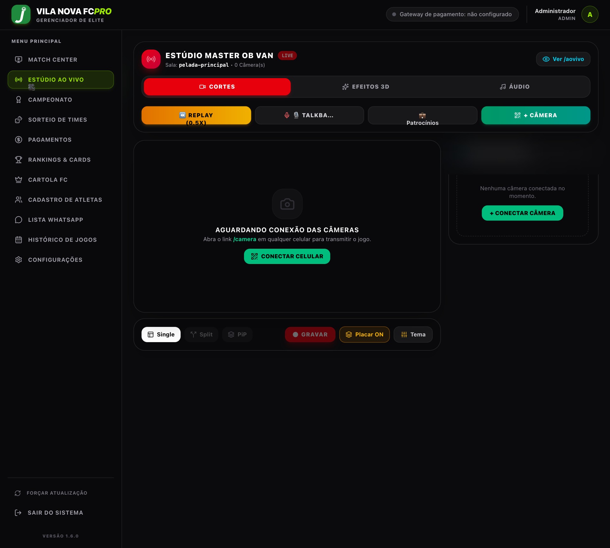Click the Estúdio Ao Vivo broadcast icon
Image resolution: width=610 pixels, height=548 pixels.
18,80
